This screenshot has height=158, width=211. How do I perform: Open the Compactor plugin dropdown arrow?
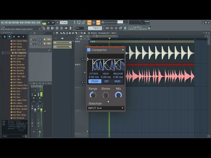click(x=123, y=50)
